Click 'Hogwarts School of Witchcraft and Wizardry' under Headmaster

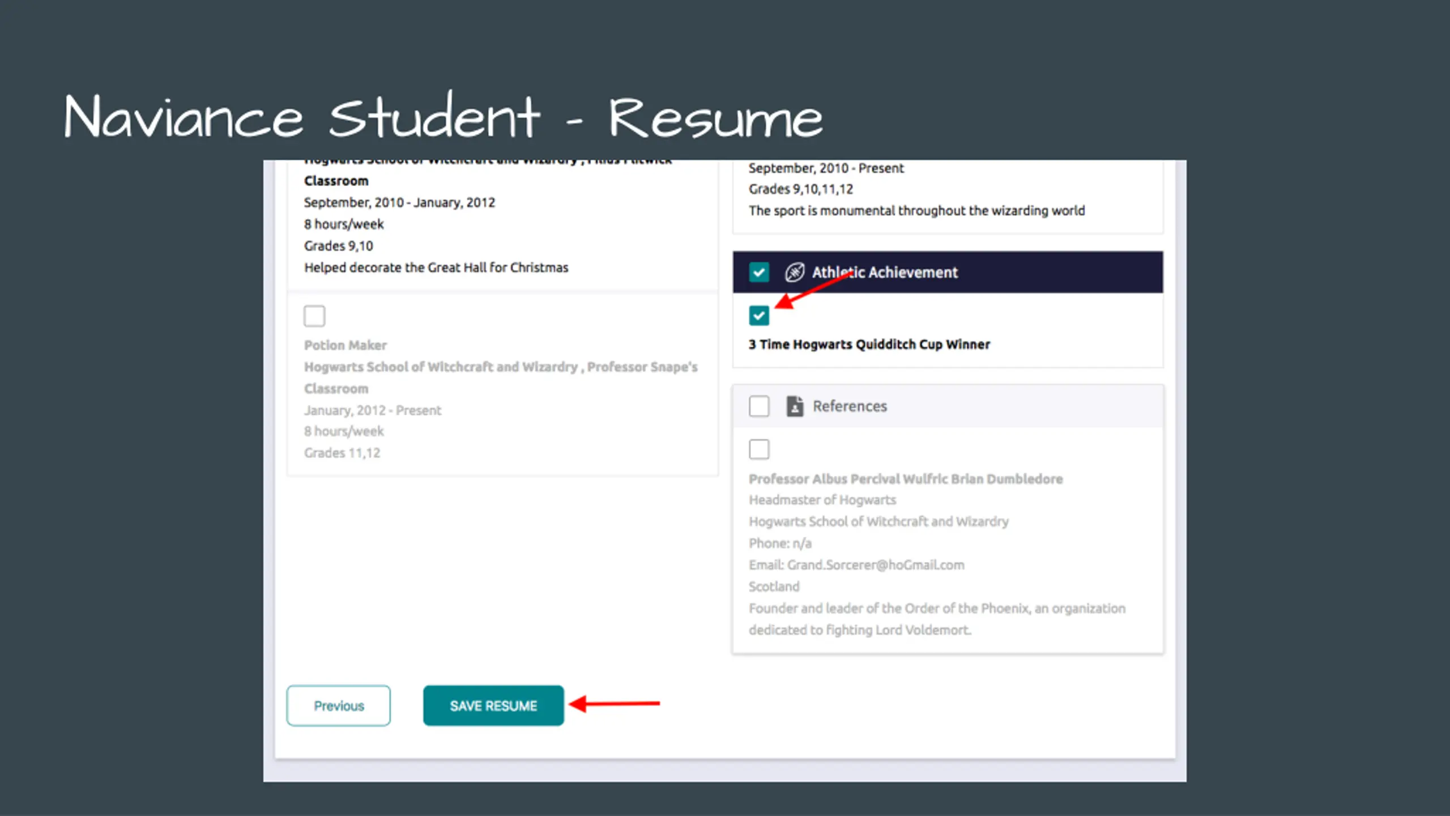[879, 521]
